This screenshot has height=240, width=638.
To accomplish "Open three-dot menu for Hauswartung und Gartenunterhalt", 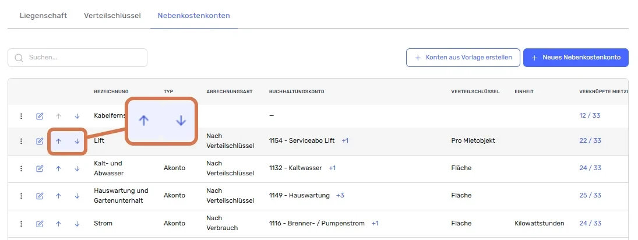I will pos(21,196).
